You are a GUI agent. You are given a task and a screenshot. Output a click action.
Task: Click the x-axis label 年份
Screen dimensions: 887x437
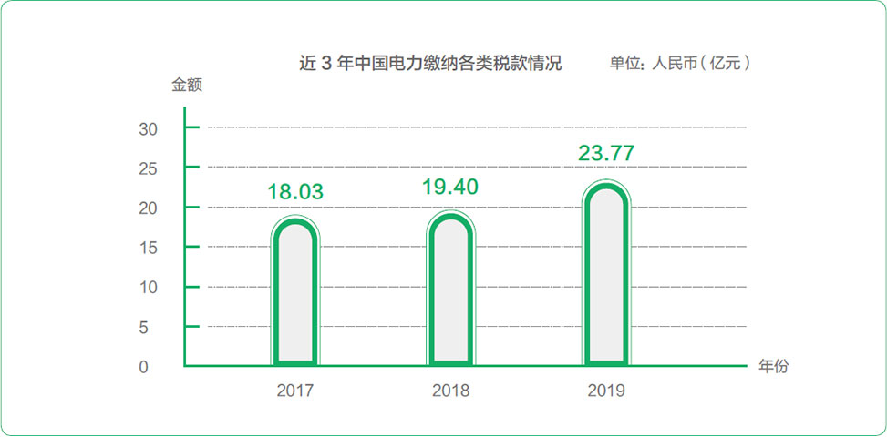click(773, 366)
